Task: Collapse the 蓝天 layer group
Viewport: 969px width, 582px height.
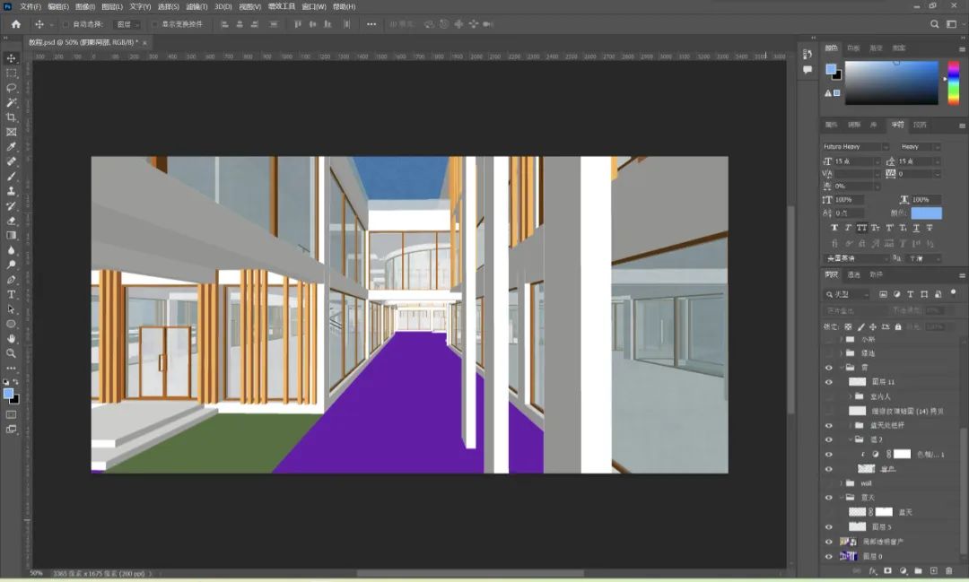Action: click(841, 498)
